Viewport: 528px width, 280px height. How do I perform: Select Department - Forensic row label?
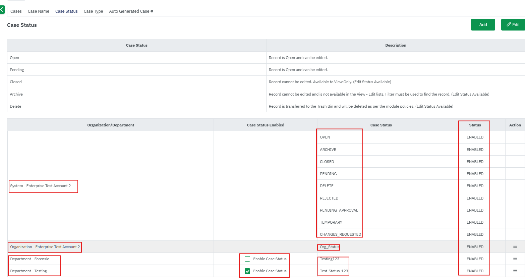[30, 259]
